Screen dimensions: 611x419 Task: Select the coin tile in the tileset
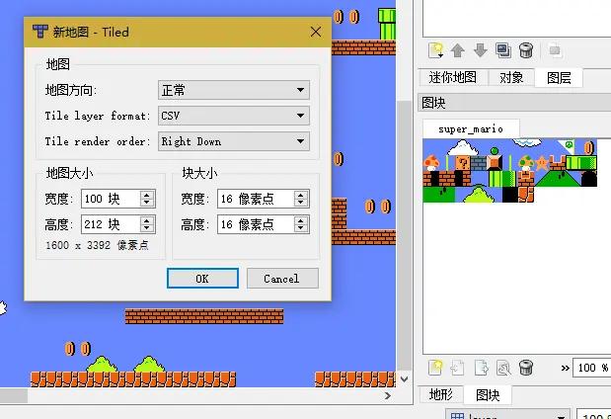(589, 147)
